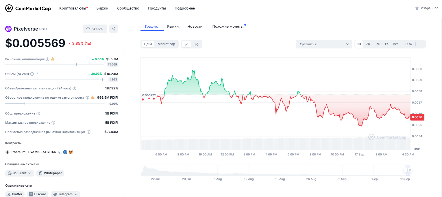This screenshot has width=442, height=197.
Task: Click the MetaMask fox icon
Action: [71, 152]
